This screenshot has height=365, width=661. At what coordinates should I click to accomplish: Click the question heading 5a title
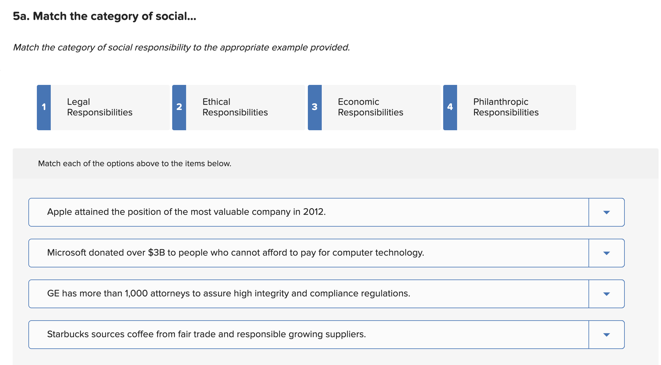pyautogui.click(x=105, y=16)
